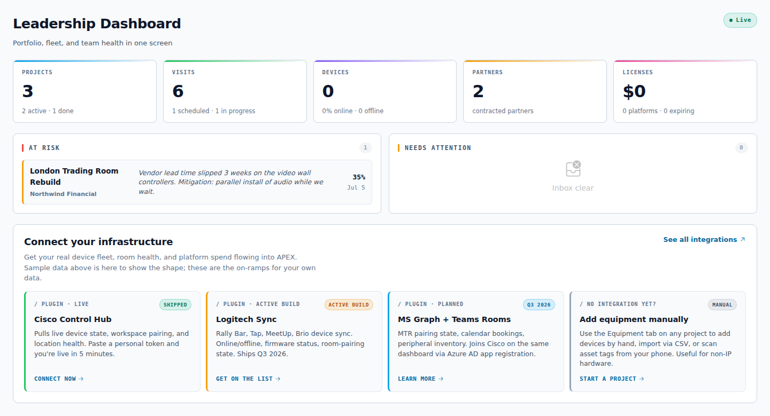The image size is (770, 416).
Task: Click the Inbox clear tray icon
Action: (573, 169)
